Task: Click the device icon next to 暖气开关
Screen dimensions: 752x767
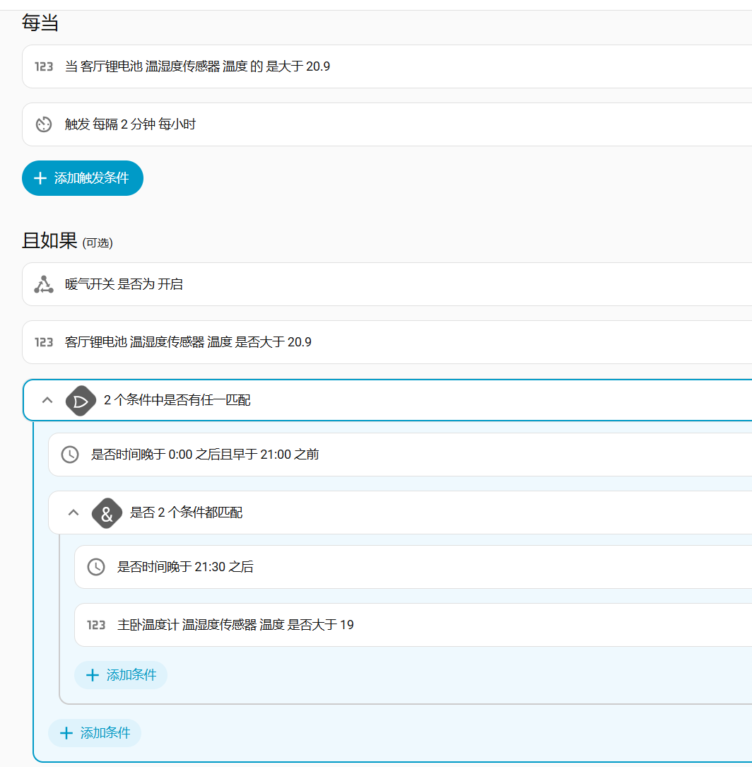Action: coord(44,284)
